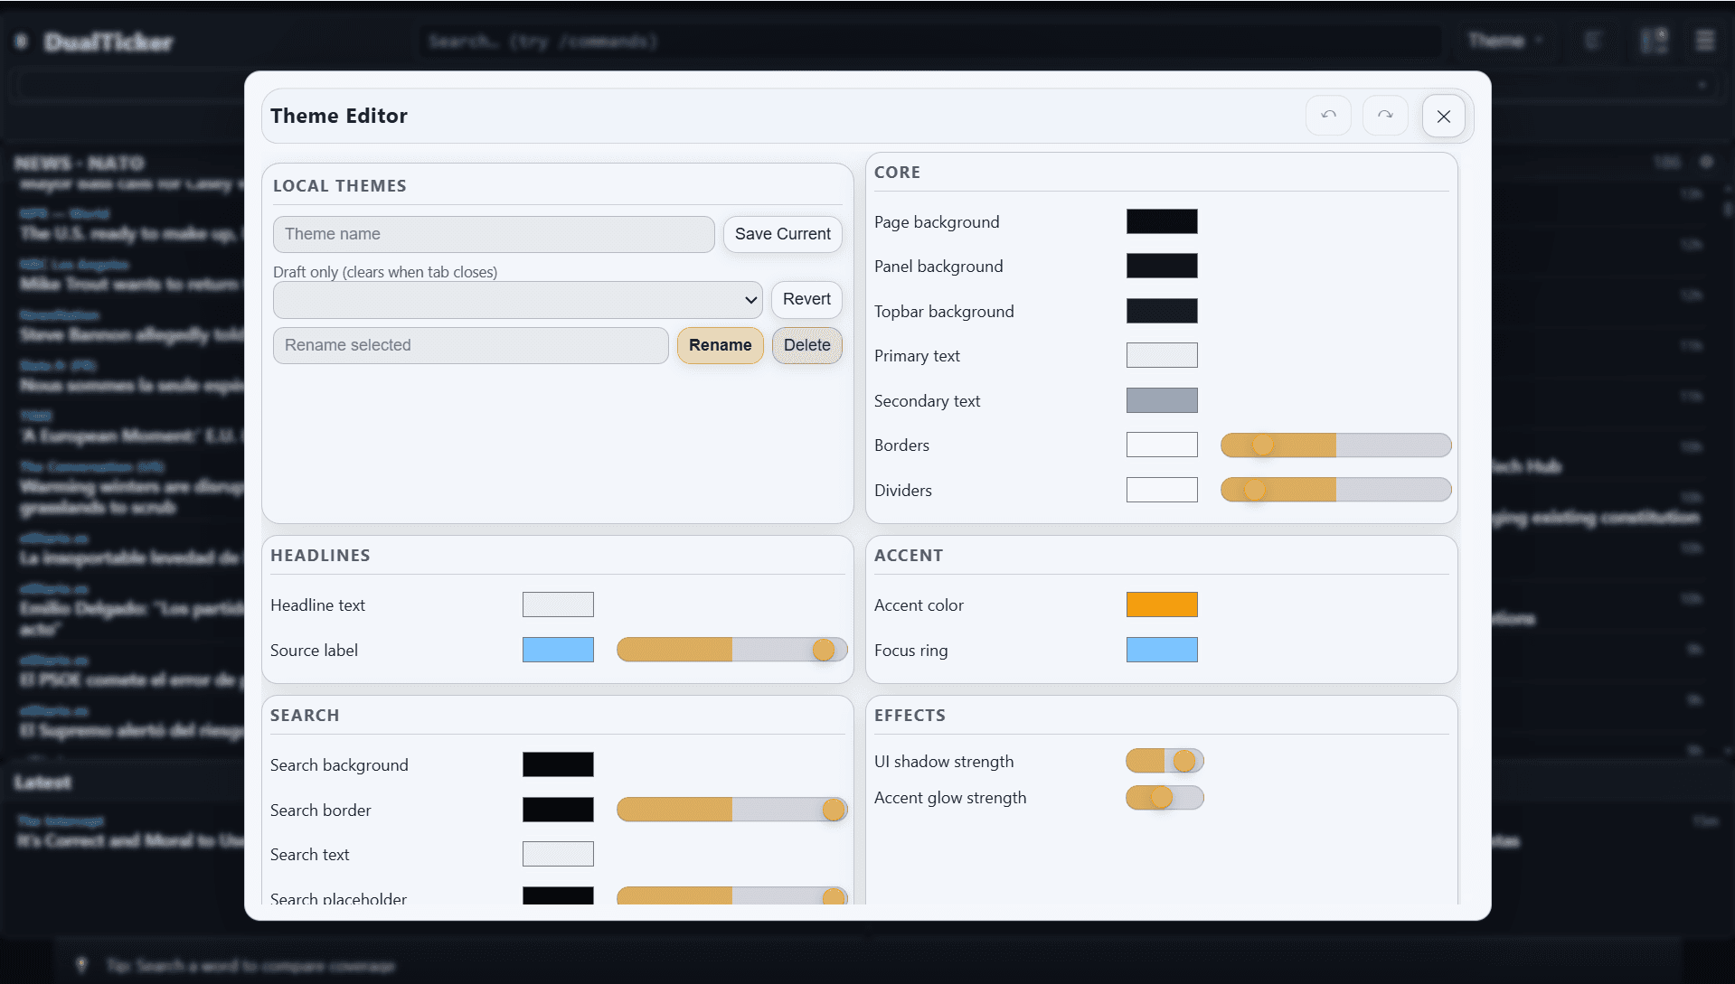The height and width of the screenshot is (984, 1735).
Task: Click the Rename button
Action: click(x=720, y=345)
